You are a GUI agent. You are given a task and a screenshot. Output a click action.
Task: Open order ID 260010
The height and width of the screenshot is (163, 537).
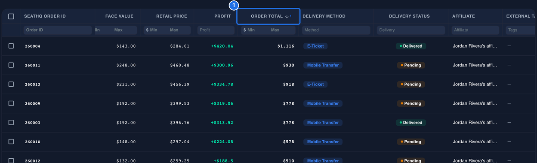[x=33, y=142]
